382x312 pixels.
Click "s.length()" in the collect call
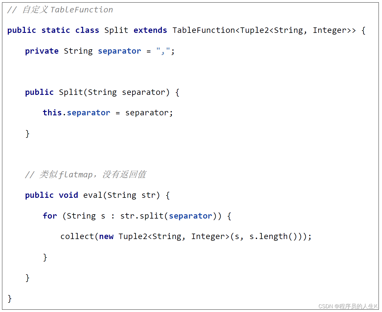(273, 236)
